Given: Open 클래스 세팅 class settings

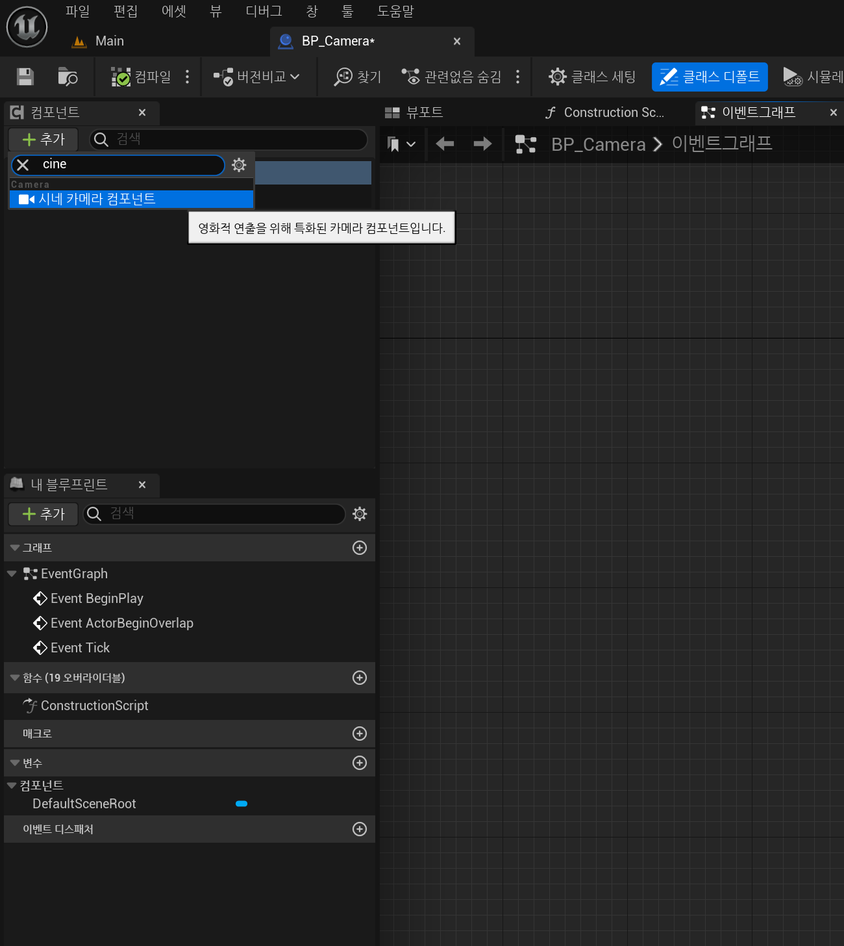Looking at the screenshot, I should tap(592, 77).
